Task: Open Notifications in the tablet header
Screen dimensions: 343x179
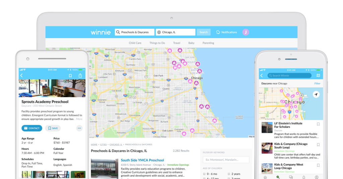Action: (226, 32)
